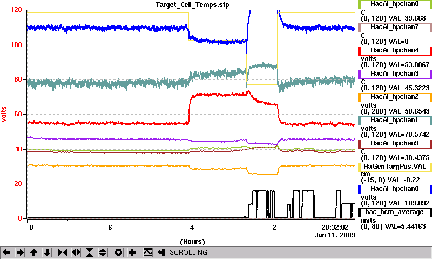The height and width of the screenshot is (259, 432).
Task: Select the HacAi_hpchan8 legend entry
Action: (x=395, y=4)
